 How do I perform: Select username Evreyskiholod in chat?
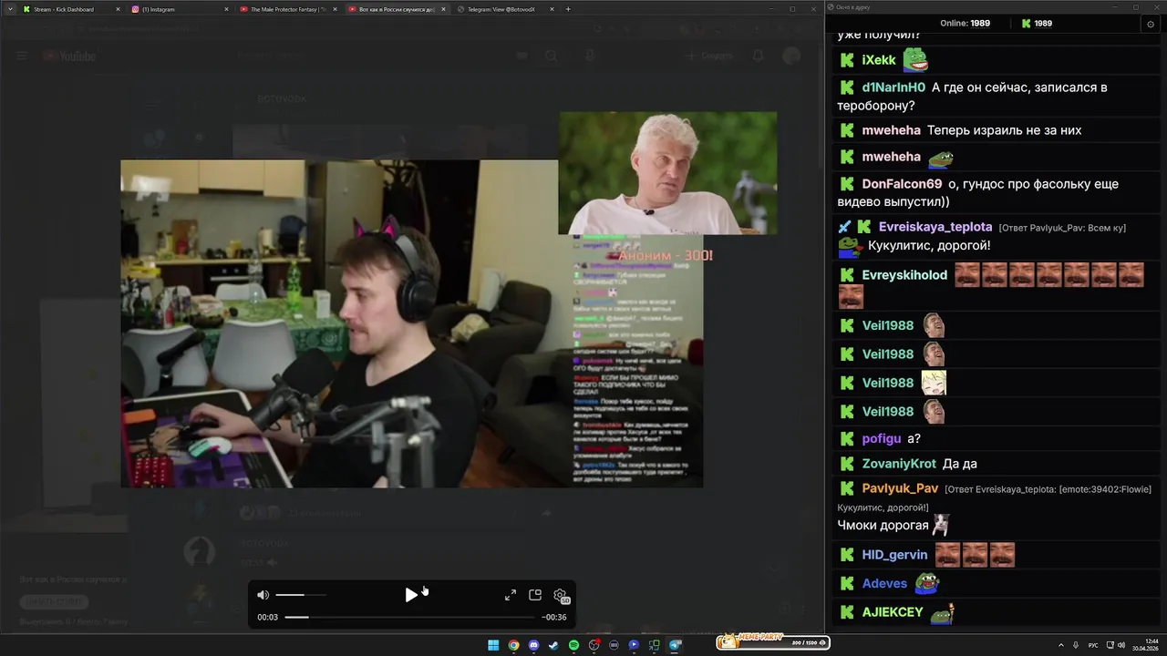(904, 275)
